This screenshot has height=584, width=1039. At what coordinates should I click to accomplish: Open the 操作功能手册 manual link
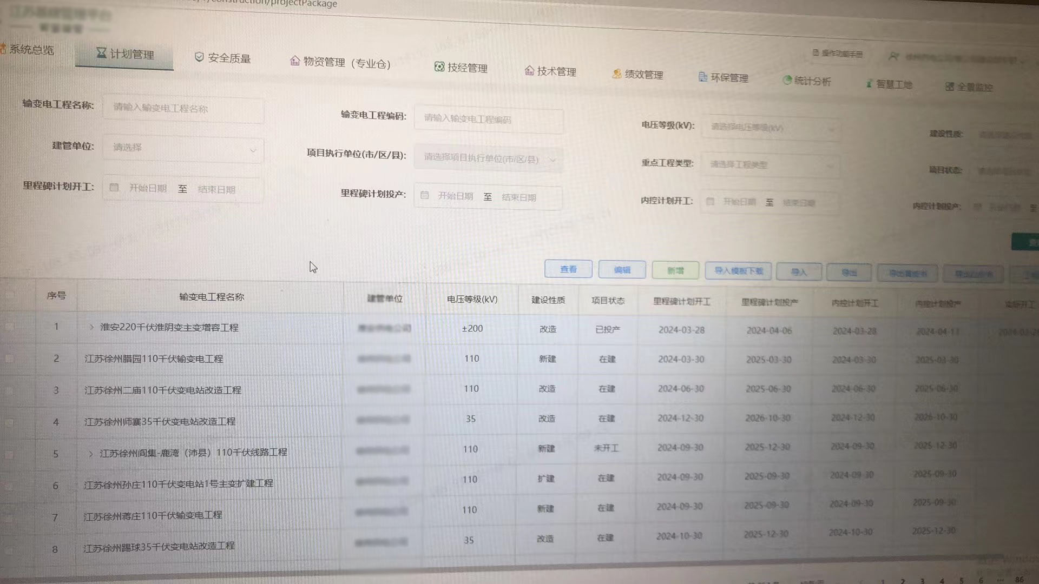(x=837, y=53)
